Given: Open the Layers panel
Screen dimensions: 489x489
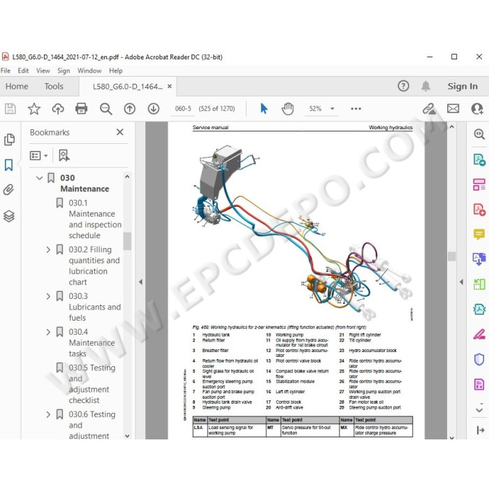Looking at the screenshot, I should point(8,216).
